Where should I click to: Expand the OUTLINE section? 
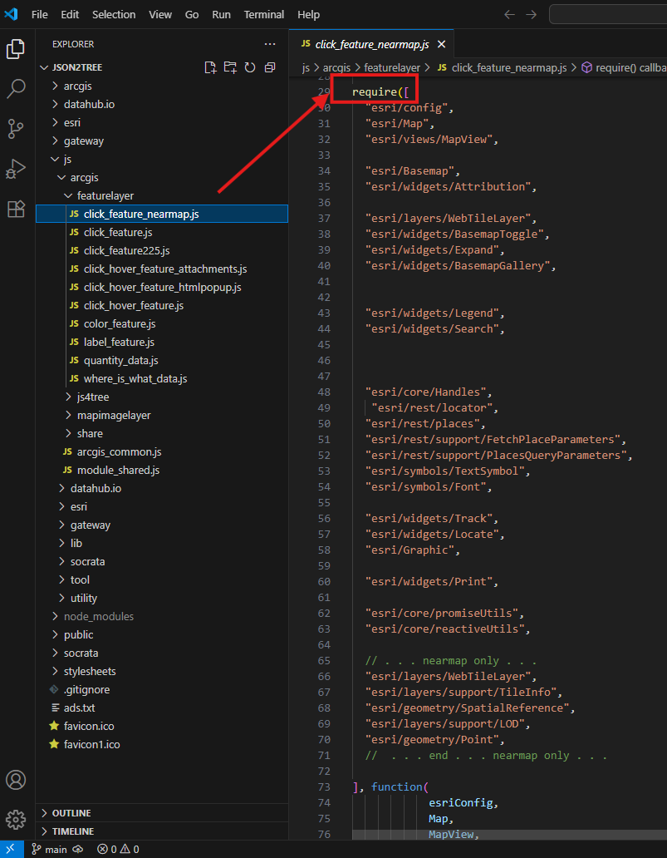[162, 813]
